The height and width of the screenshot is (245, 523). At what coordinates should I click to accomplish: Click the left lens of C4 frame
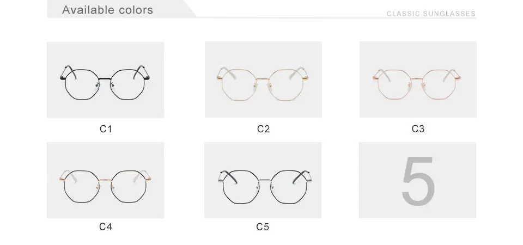(82, 186)
